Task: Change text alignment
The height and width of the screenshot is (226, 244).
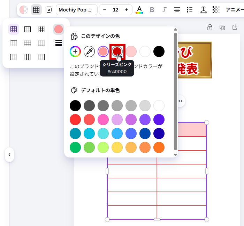Action: pyautogui.click(x=177, y=10)
